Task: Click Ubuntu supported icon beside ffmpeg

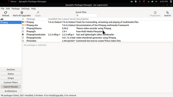Action: [25, 22]
